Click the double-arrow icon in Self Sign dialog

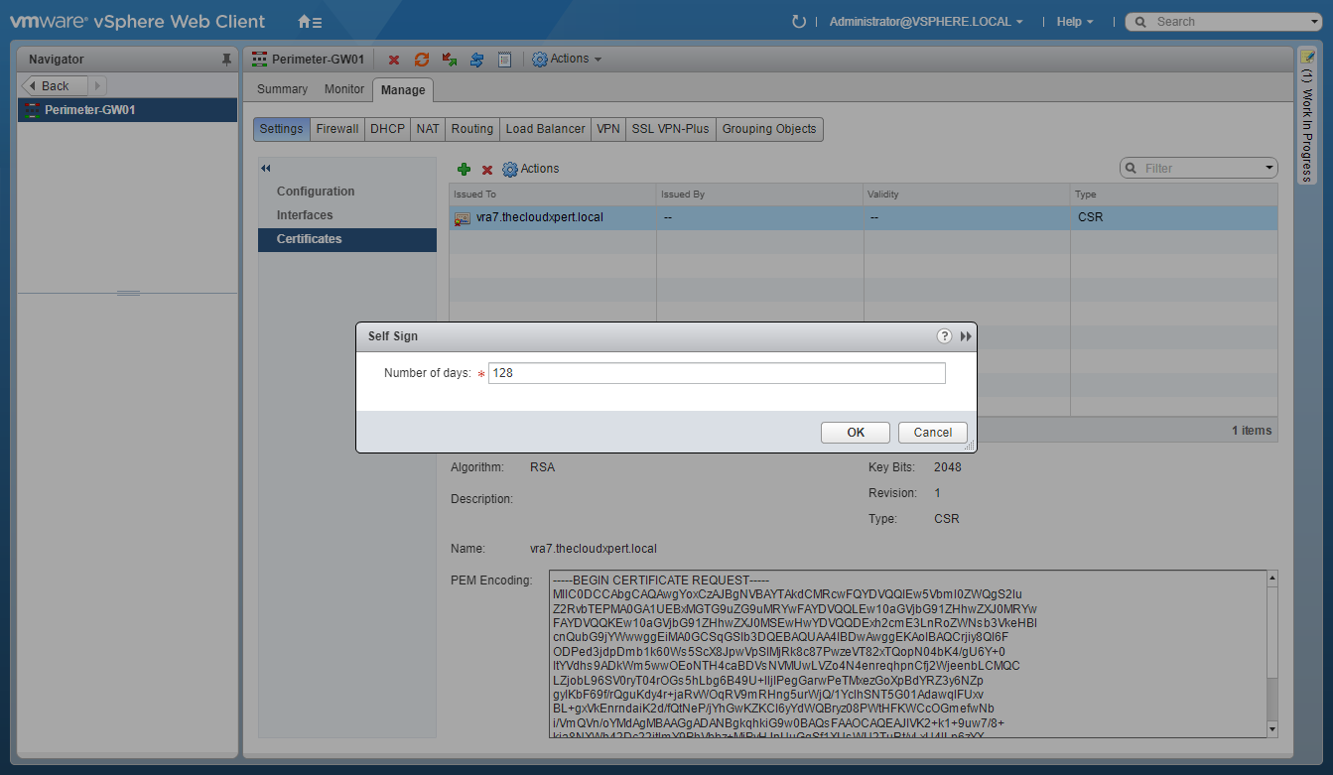coord(966,336)
